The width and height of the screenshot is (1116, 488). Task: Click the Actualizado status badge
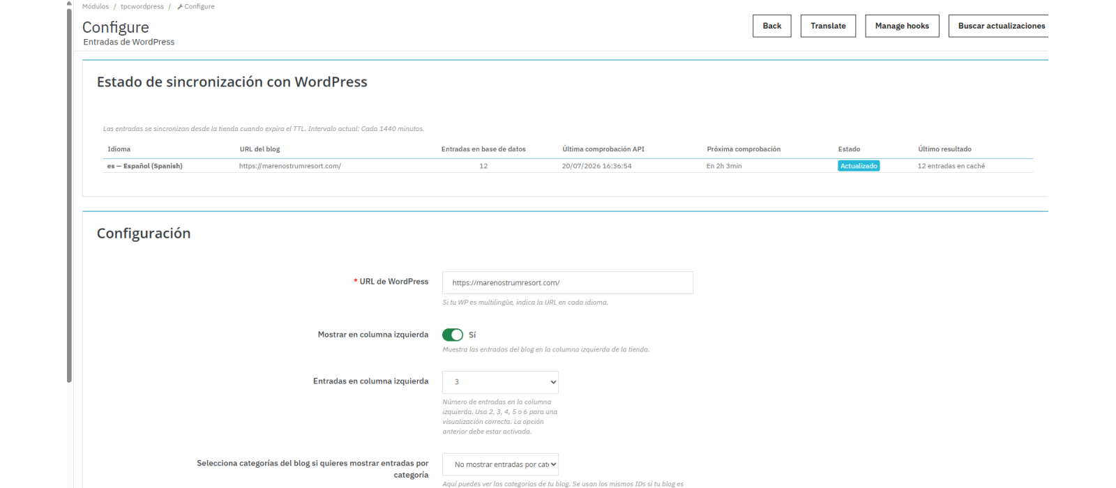coord(859,166)
